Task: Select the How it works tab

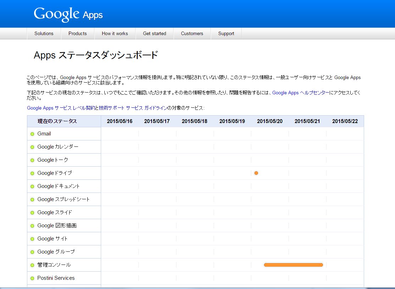Action: tap(115, 33)
